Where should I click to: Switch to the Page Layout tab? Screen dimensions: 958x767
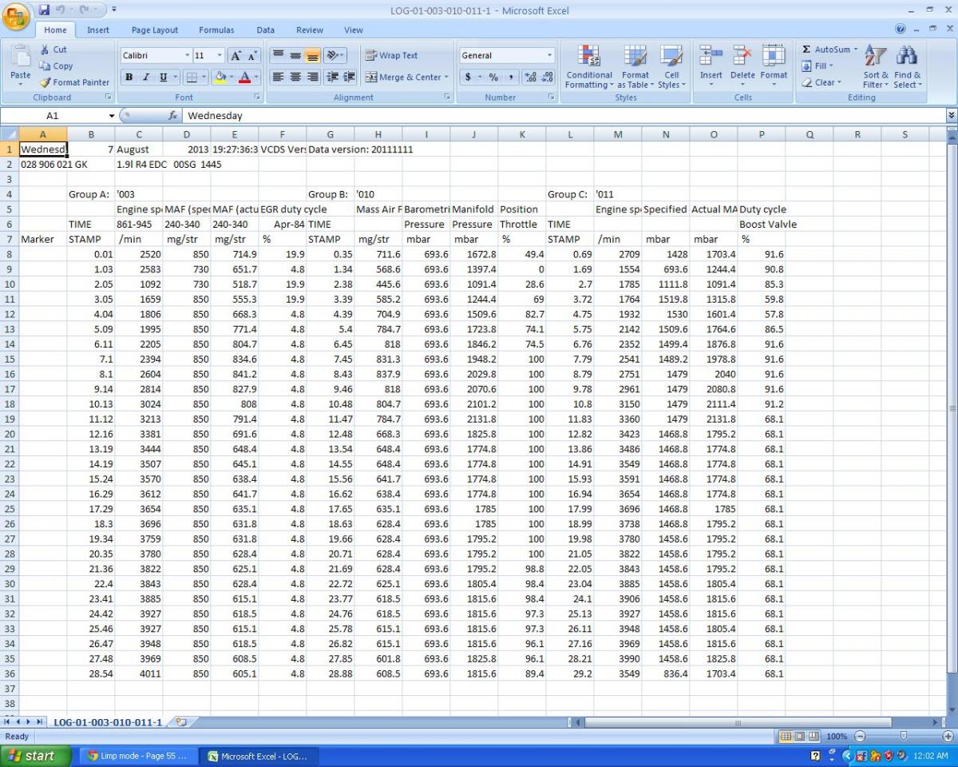click(155, 30)
